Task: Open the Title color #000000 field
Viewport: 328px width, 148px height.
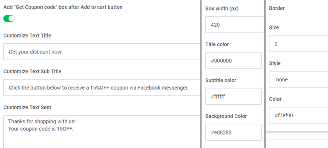Action: pyautogui.click(x=233, y=61)
